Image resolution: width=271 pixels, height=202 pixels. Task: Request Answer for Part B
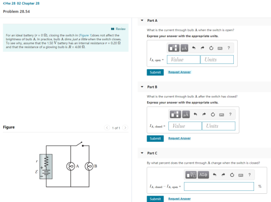tap(180, 139)
